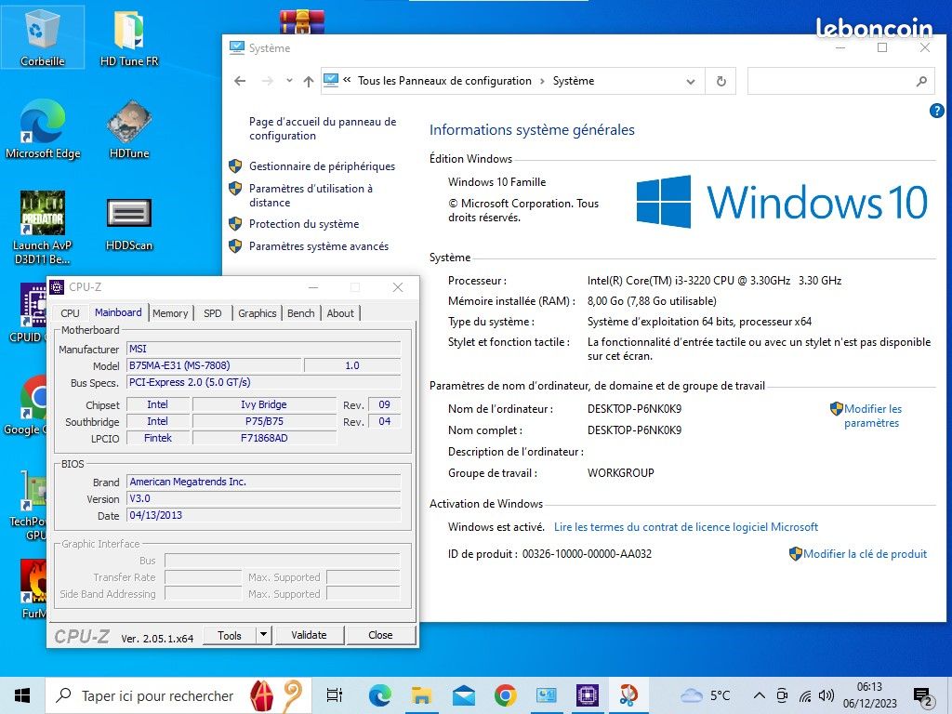Launch Microsoft Edge desktop shortcut
The width and height of the screenshot is (952, 714).
(x=43, y=128)
